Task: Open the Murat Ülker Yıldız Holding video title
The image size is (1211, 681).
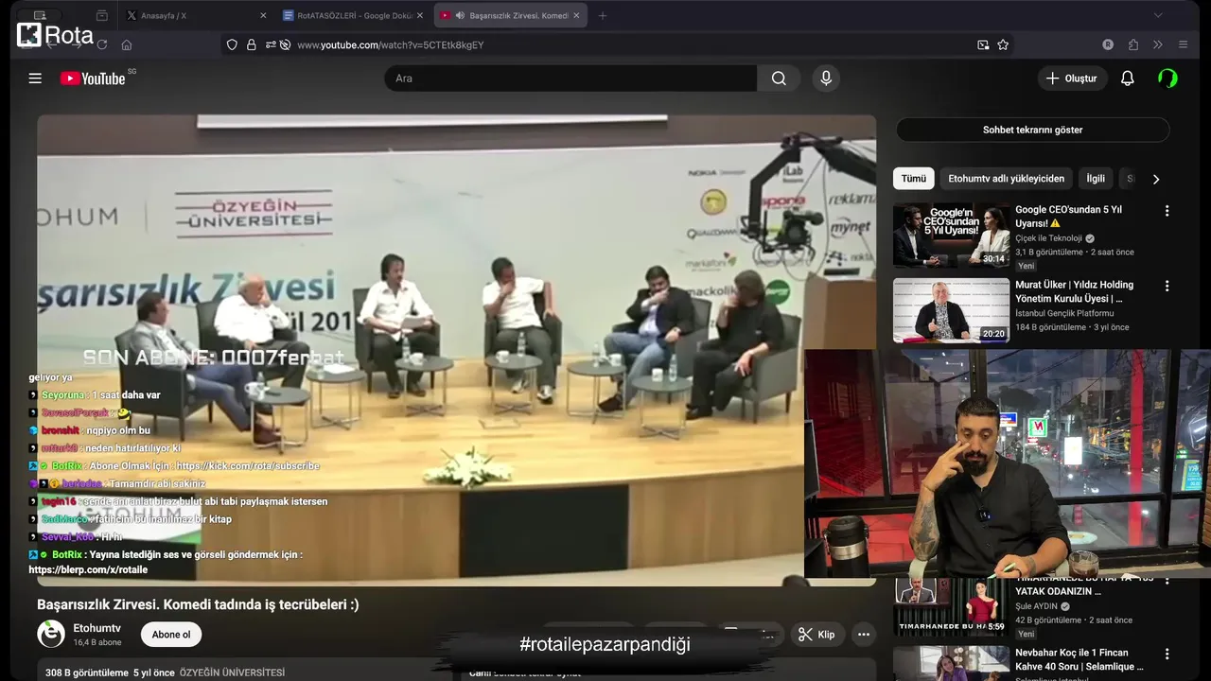Action: (x=1074, y=291)
